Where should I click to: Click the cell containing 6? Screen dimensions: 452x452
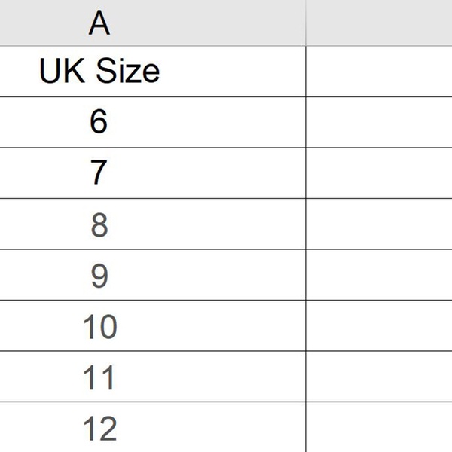pos(99,122)
